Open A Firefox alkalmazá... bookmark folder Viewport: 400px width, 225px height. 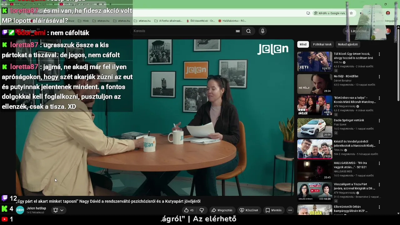tap(168, 21)
